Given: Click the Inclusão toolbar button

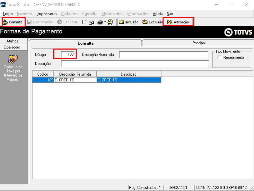Looking at the screenshot, I should point(128,22).
